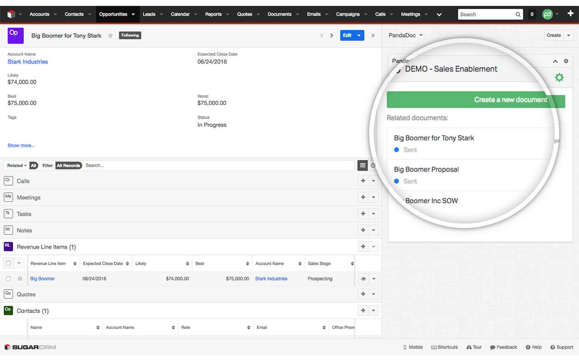
Task: Open the Calls subpanel actions dropdown
Action: pos(374,181)
